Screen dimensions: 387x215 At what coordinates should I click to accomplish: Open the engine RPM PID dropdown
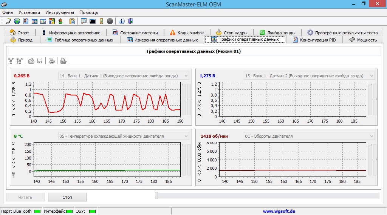click(372, 136)
